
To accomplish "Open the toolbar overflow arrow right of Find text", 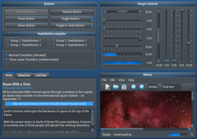I will coord(194,88).
